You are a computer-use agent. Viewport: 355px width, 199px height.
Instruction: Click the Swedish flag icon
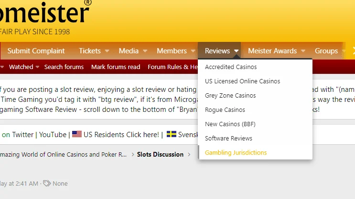[172, 134]
